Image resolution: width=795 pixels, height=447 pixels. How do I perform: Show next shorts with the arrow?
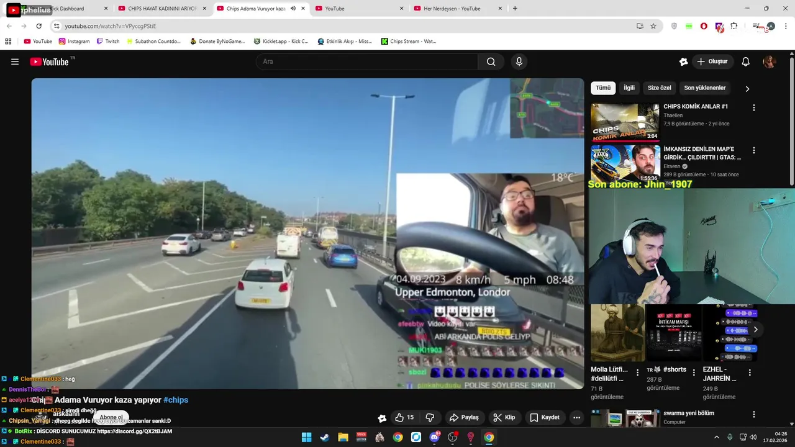tap(755, 330)
